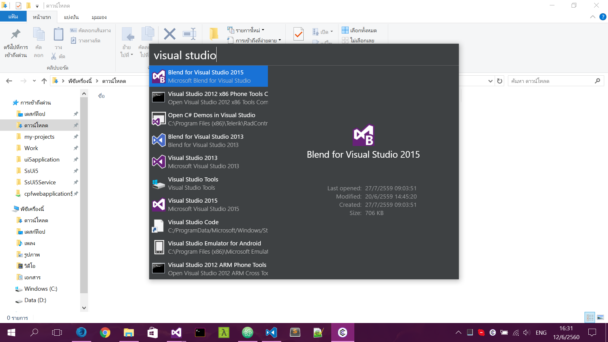This screenshot has height=342, width=608.
Task: Open Visual Studio Code result
Action: [209, 226]
